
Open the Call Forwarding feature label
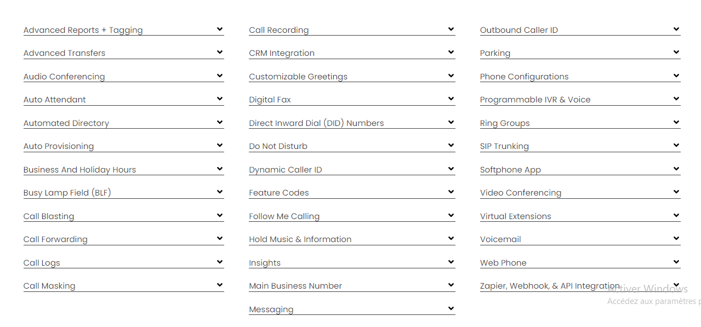click(x=55, y=239)
